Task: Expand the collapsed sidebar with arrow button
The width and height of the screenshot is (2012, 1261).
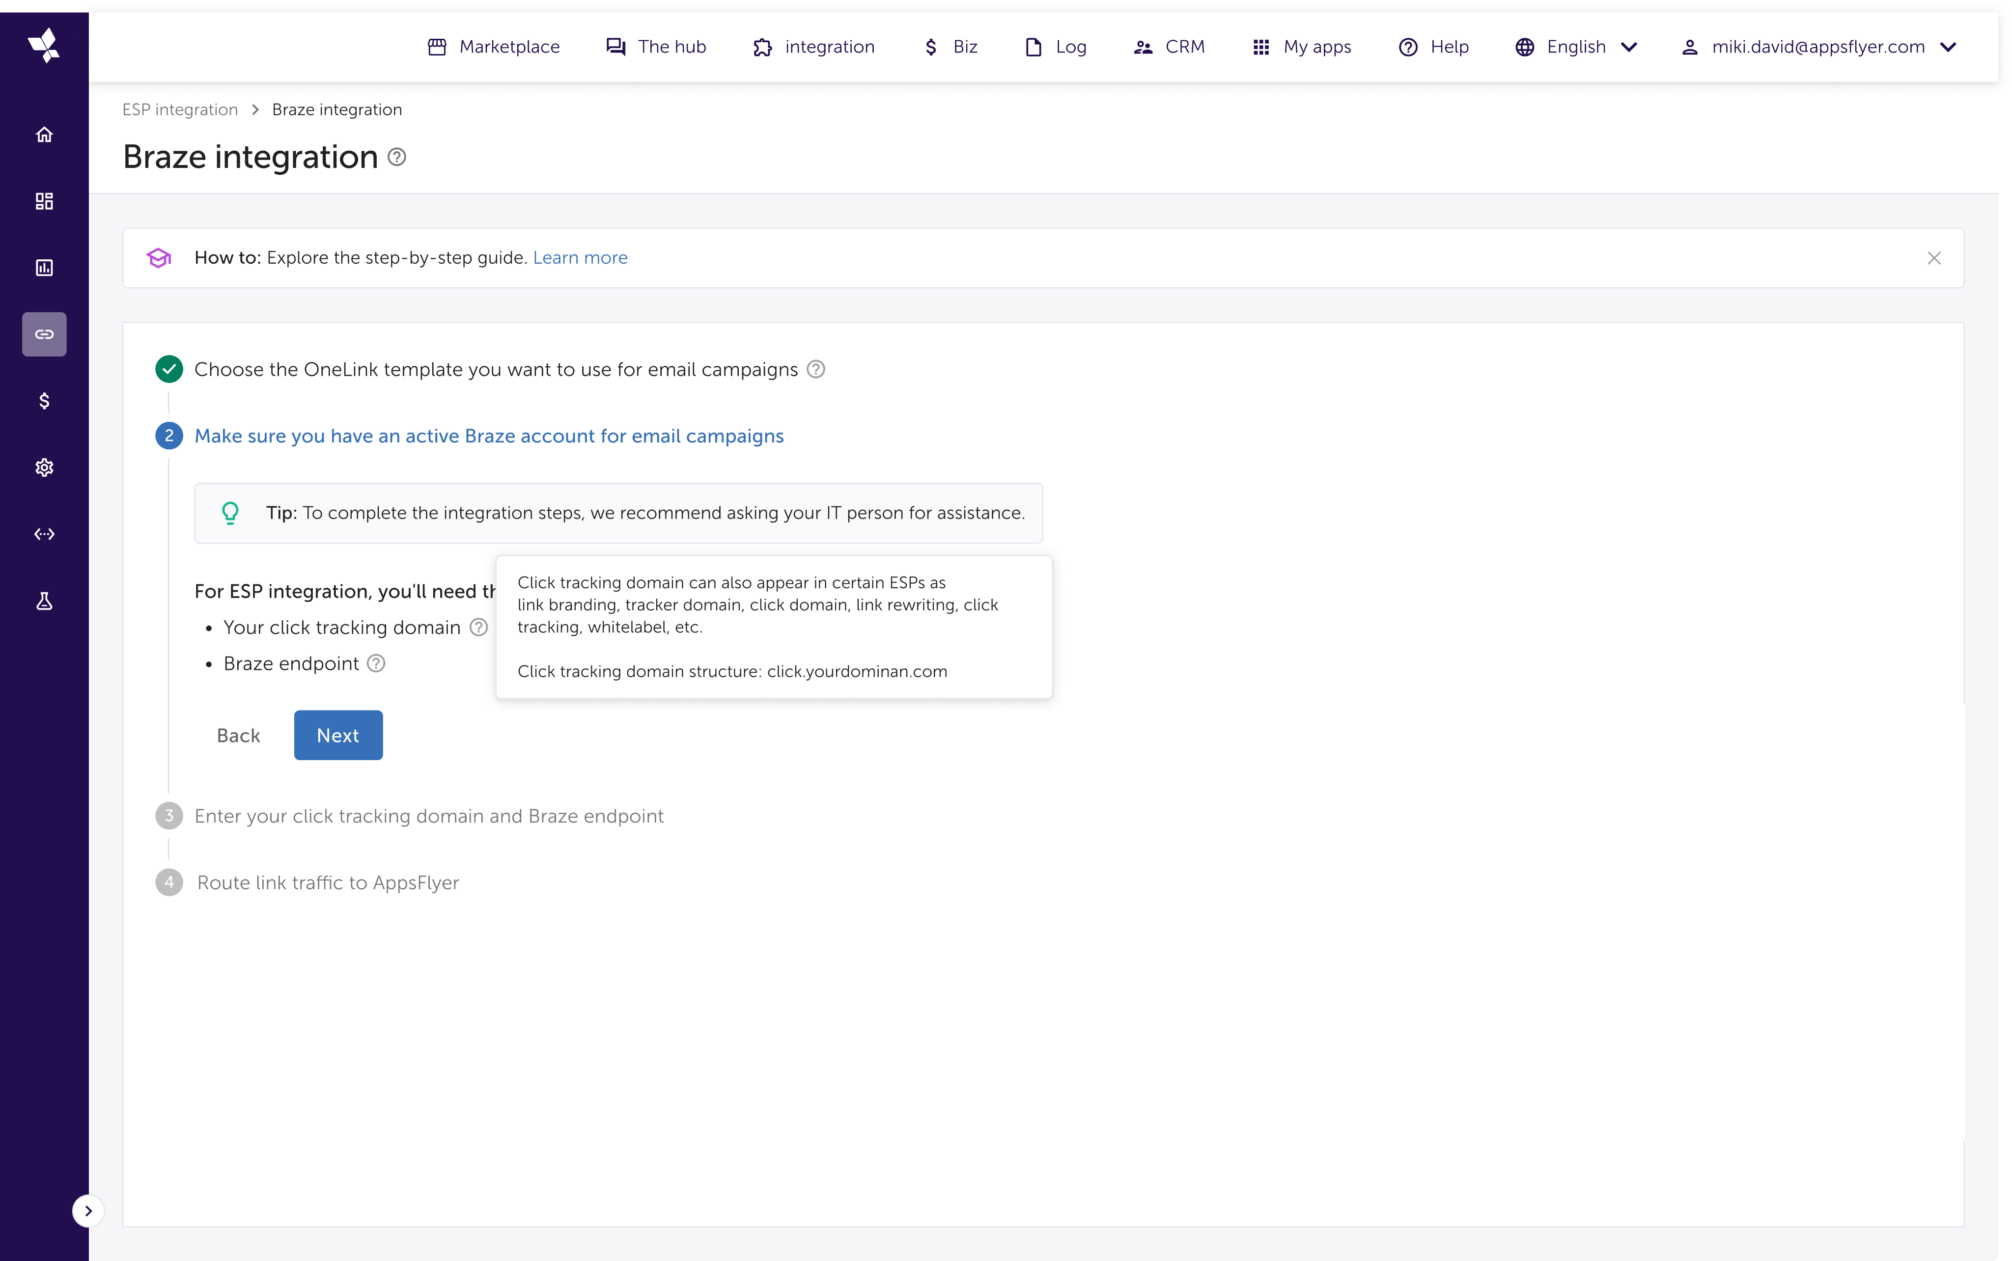Action: pyautogui.click(x=88, y=1211)
